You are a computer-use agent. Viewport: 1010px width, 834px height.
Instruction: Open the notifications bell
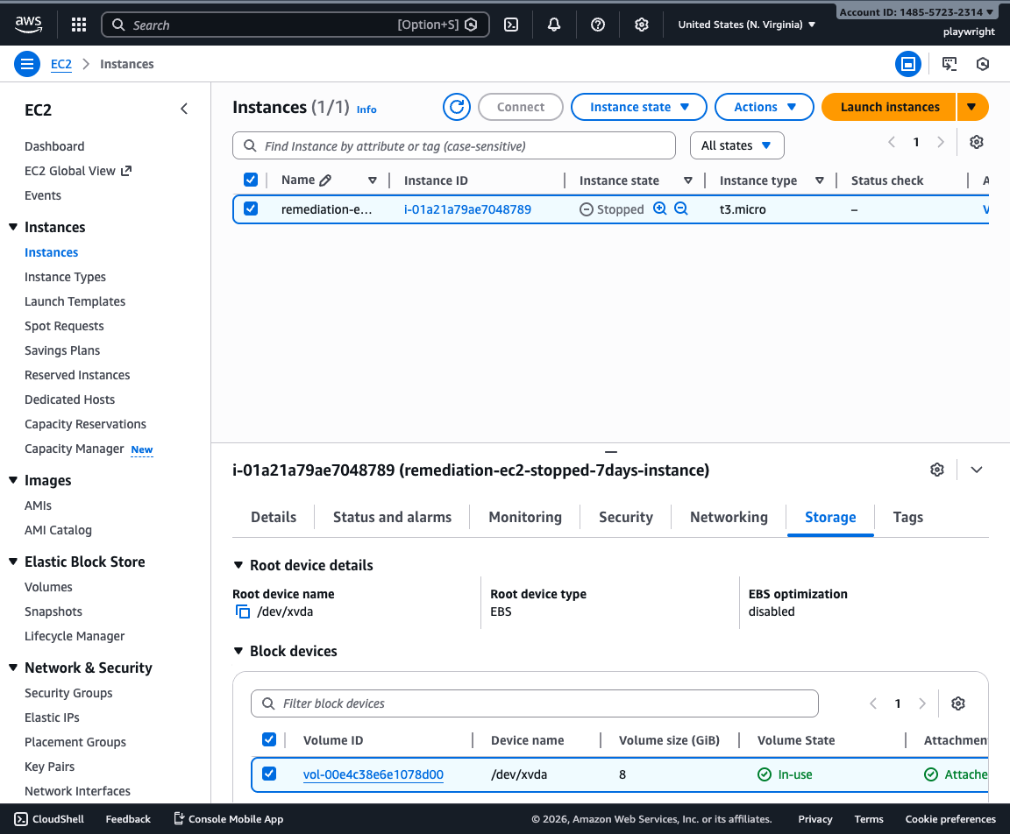click(x=553, y=25)
